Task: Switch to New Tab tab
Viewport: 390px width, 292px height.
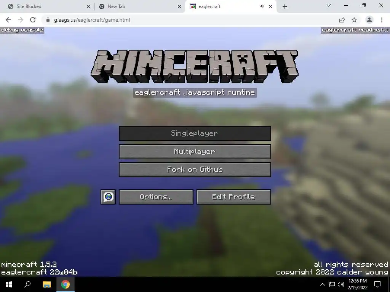Action: tap(139, 6)
